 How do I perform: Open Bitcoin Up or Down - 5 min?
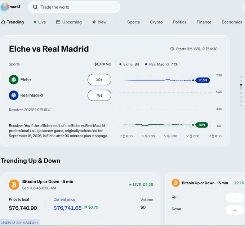point(48,182)
